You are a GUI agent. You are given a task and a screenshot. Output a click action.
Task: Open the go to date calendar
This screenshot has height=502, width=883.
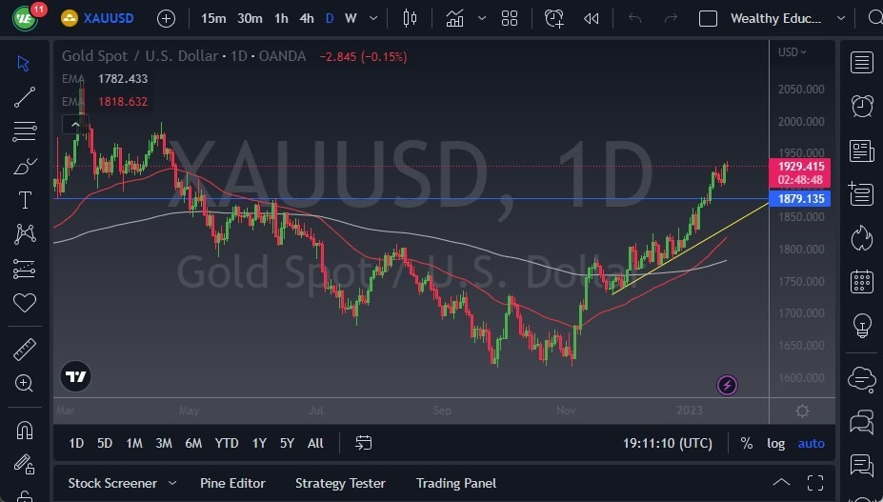363,443
